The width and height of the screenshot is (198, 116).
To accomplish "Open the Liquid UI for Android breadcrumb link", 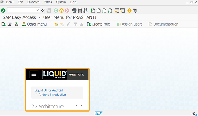I will [x=49, y=90].
